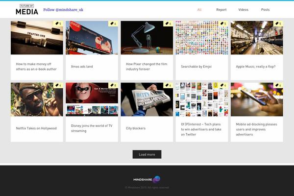The height and width of the screenshot is (196, 294).
Task: Open the soldier with beret thumbnail
Action: (37, 99)
